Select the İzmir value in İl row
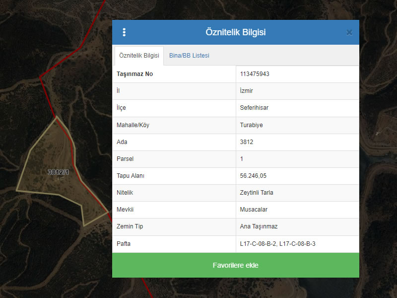This screenshot has height=298, width=397. [247, 91]
